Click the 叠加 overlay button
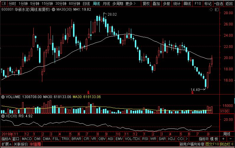 click(156, 4)
